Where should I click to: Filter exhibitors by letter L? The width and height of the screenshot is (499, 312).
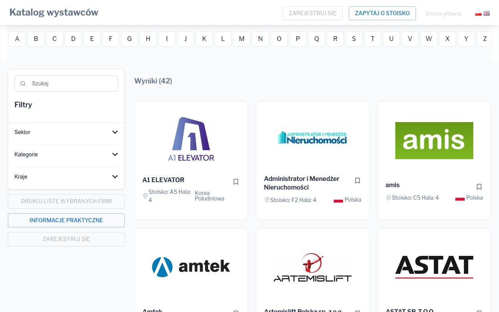tap(223, 39)
